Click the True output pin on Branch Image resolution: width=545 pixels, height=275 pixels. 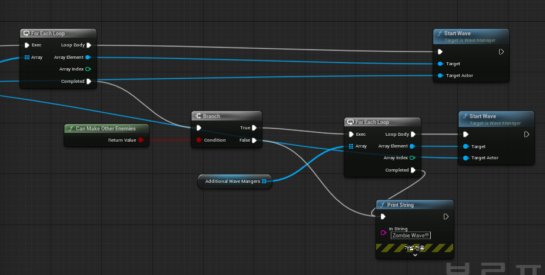point(254,128)
